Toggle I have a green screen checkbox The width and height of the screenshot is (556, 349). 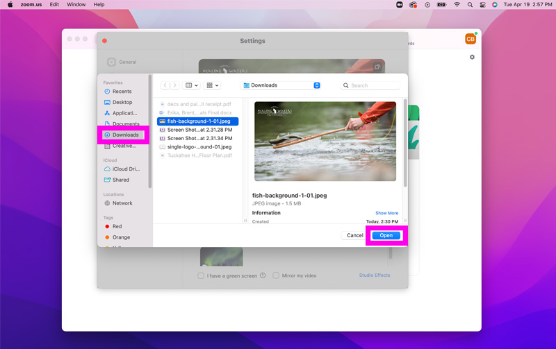point(201,275)
